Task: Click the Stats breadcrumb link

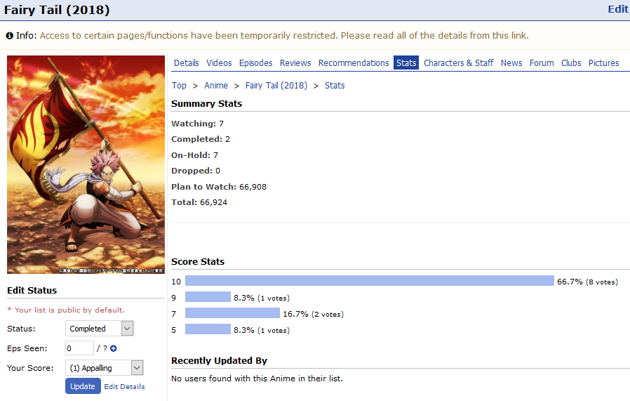Action: tap(335, 86)
